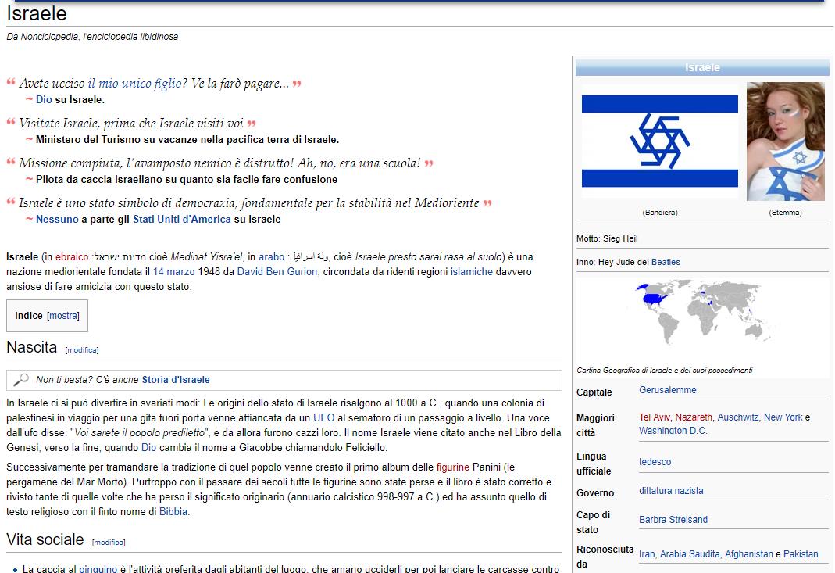The image size is (835, 573).
Task: Click the world map image in the infobox
Action: click(x=701, y=321)
